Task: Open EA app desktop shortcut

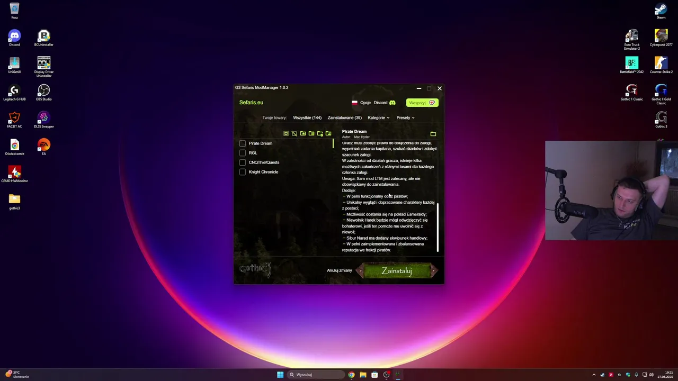Action: click(44, 147)
